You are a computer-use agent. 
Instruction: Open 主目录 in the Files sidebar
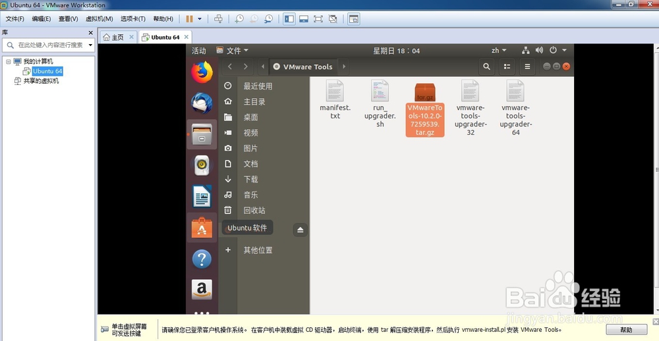[264, 101]
